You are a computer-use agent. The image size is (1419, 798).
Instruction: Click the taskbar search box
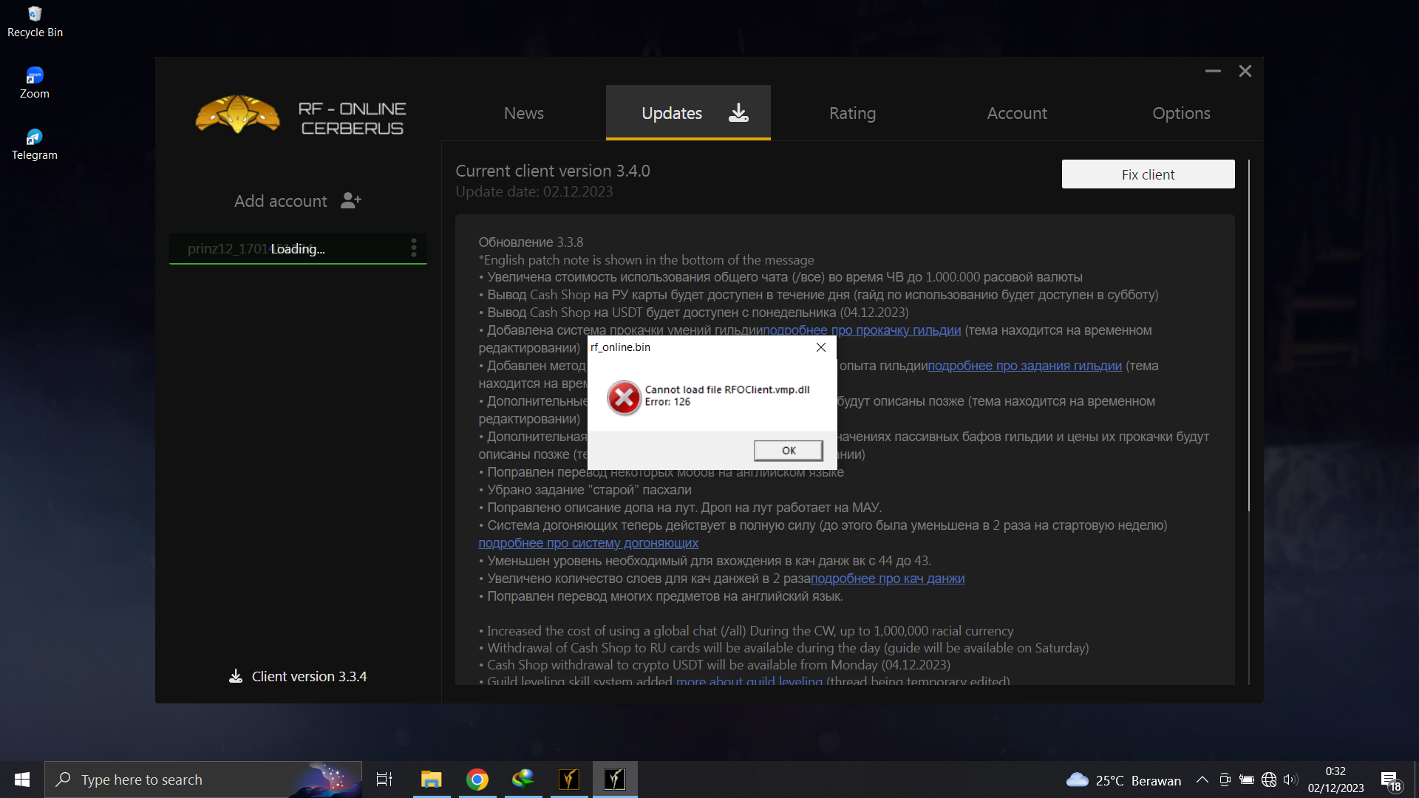203,780
